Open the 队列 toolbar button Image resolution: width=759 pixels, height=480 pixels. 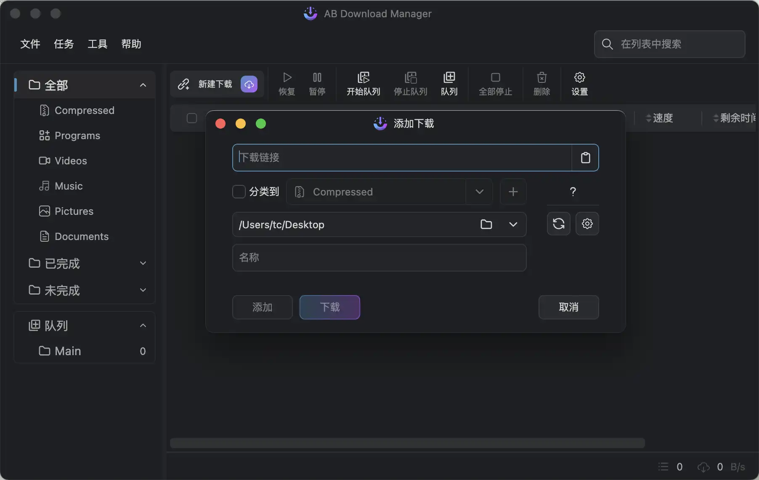coord(449,84)
